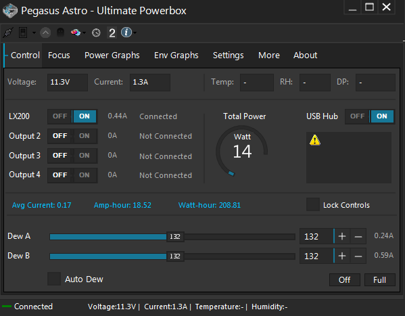Click the ghost icon in toolbar

60,32
